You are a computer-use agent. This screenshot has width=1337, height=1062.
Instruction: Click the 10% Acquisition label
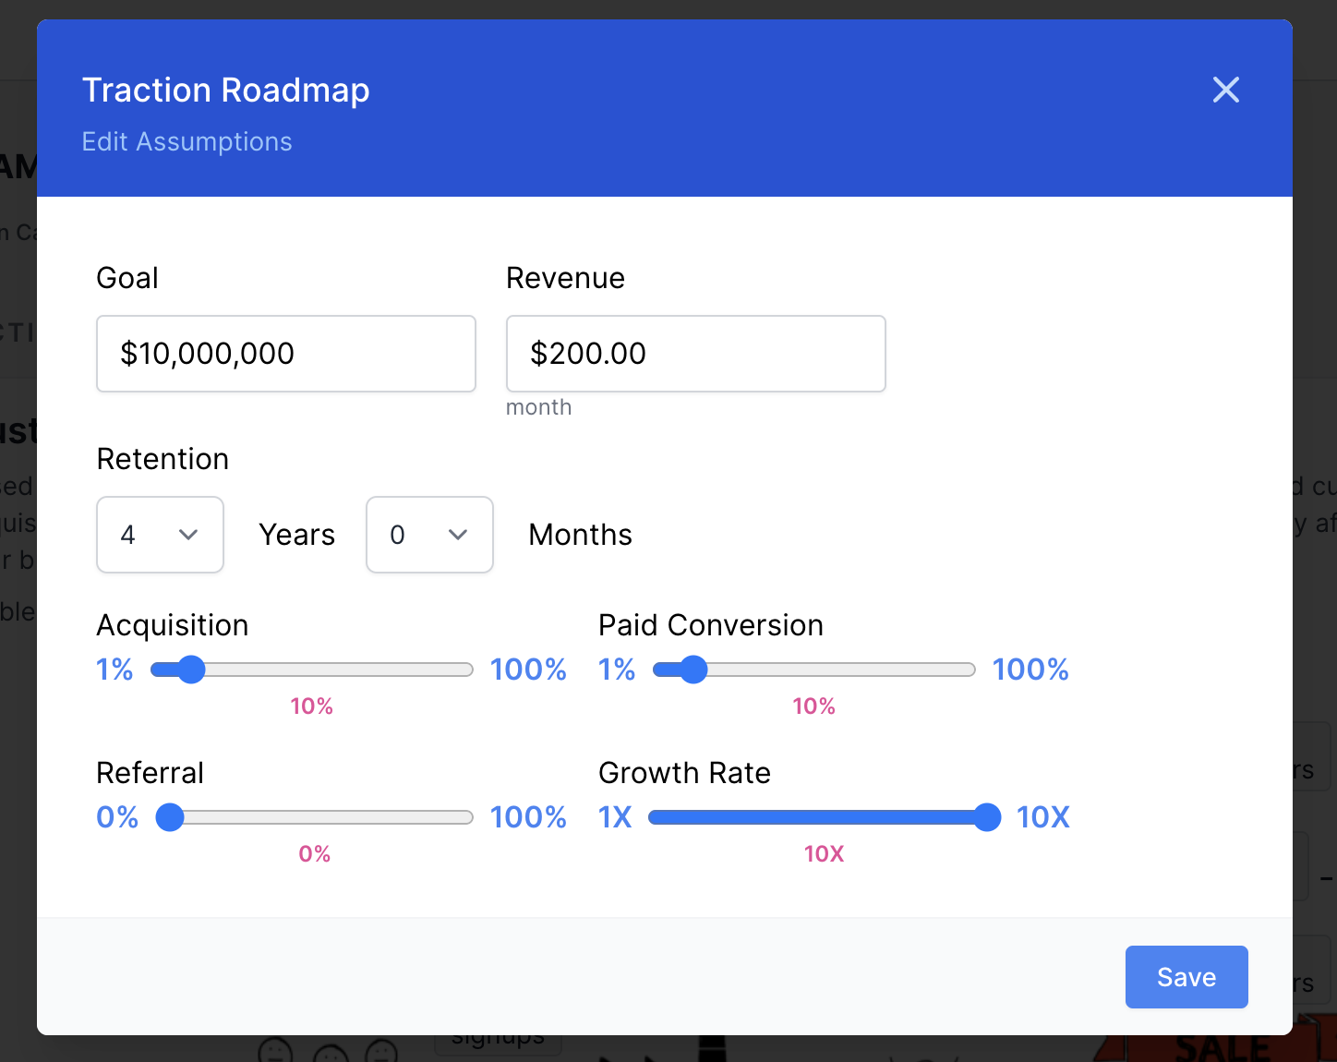(312, 706)
